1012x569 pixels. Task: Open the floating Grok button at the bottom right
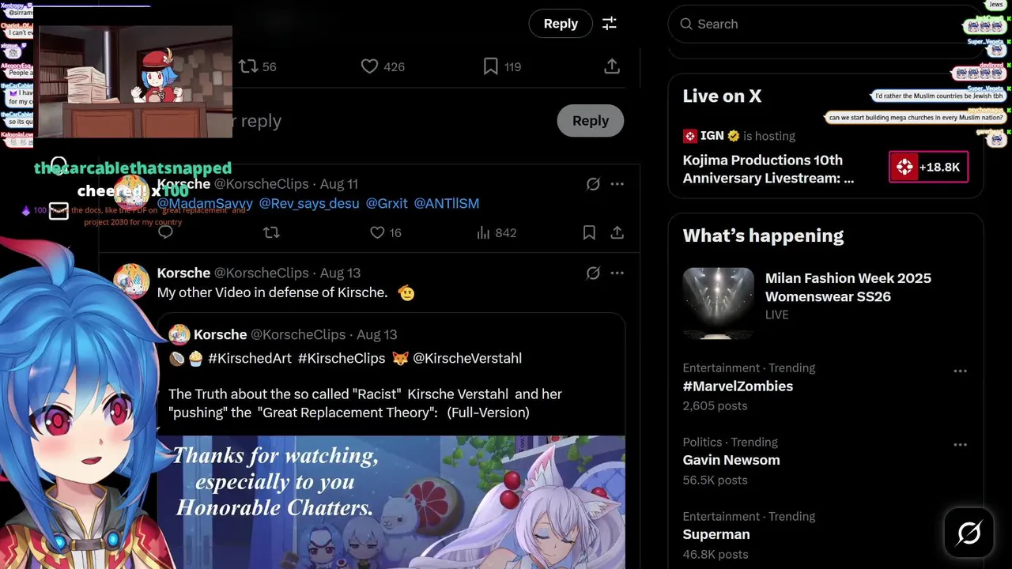(969, 533)
